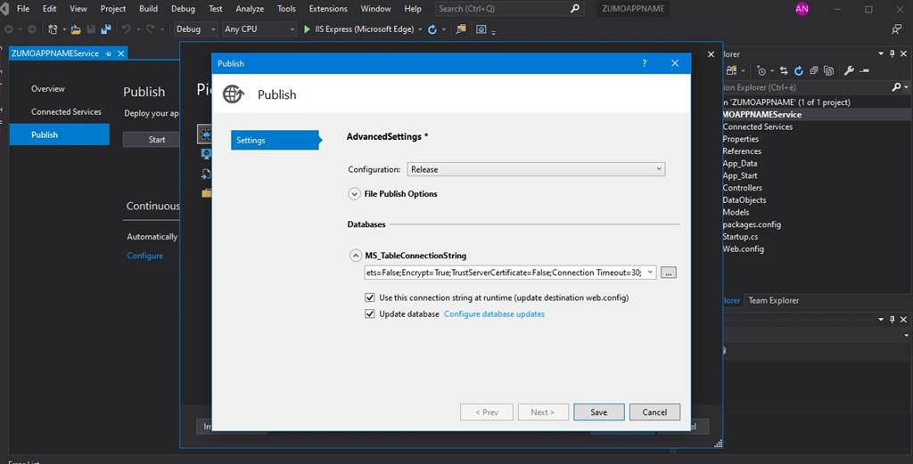Click the Open File folder icon
913x464 pixels.
[78, 29]
